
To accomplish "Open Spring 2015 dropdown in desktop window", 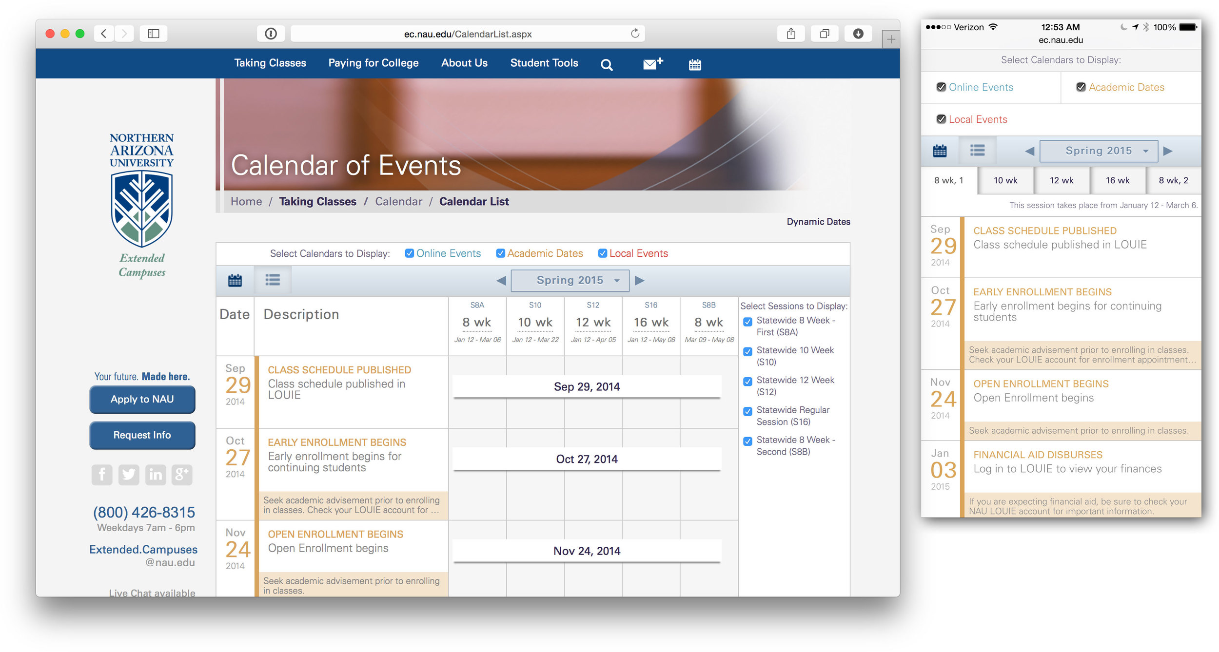I will (570, 281).
